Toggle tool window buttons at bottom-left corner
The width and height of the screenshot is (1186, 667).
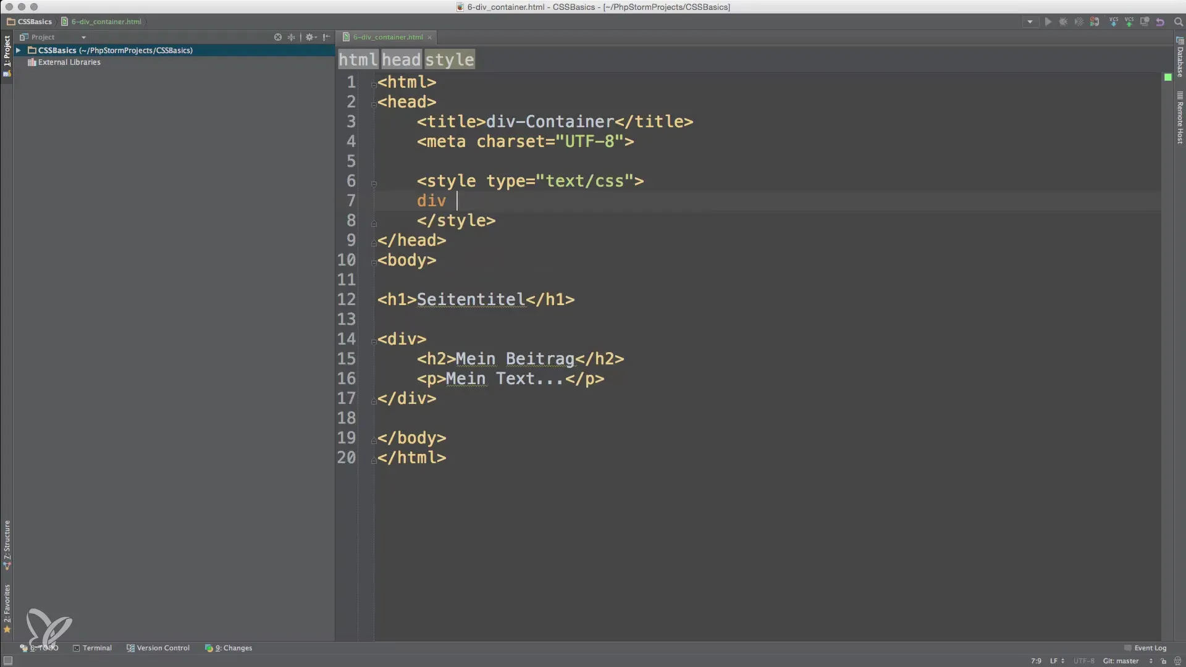tap(7, 661)
